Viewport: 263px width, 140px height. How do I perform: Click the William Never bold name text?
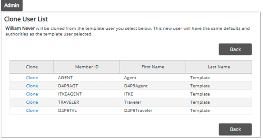coord(20,28)
